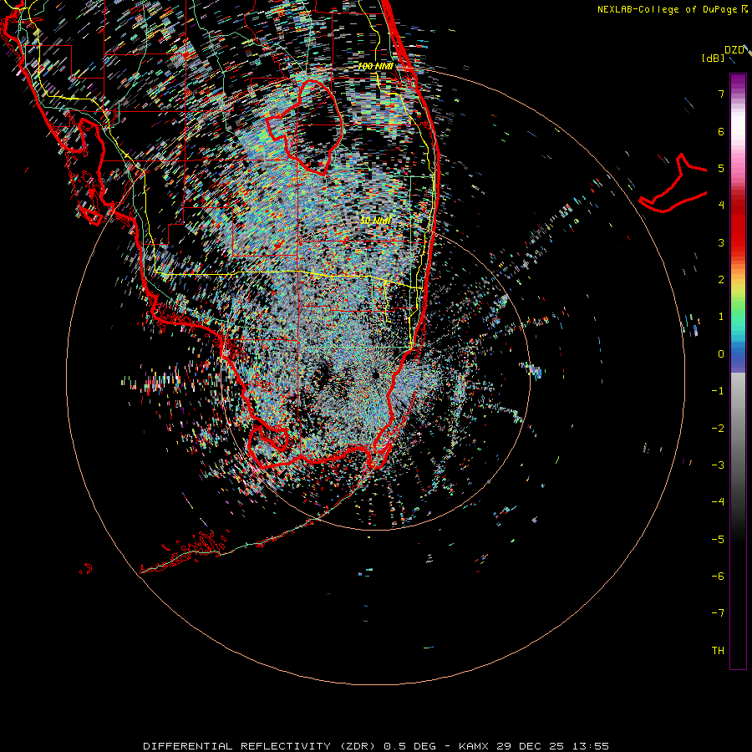Click the Differential Reflectivity KAMX caption text

pyautogui.click(x=376, y=746)
